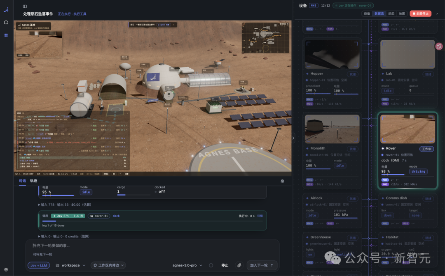Click the red 全部停止 button
The height and width of the screenshot is (276, 445).
click(x=420, y=14)
